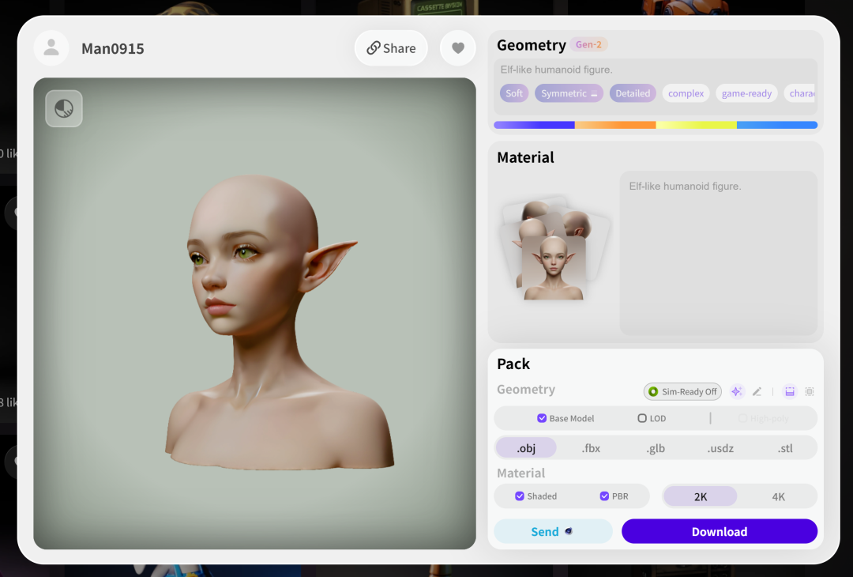Select the .fbx format tab
Viewport: 853px width, 577px height.
pos(591,448)
